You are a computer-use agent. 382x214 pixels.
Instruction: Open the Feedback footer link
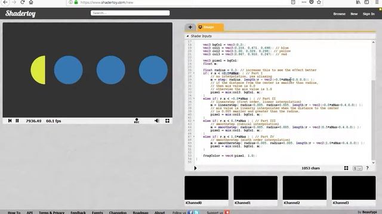coord(78,212)
